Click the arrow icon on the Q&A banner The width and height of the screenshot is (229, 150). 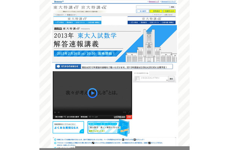point(82,131)
